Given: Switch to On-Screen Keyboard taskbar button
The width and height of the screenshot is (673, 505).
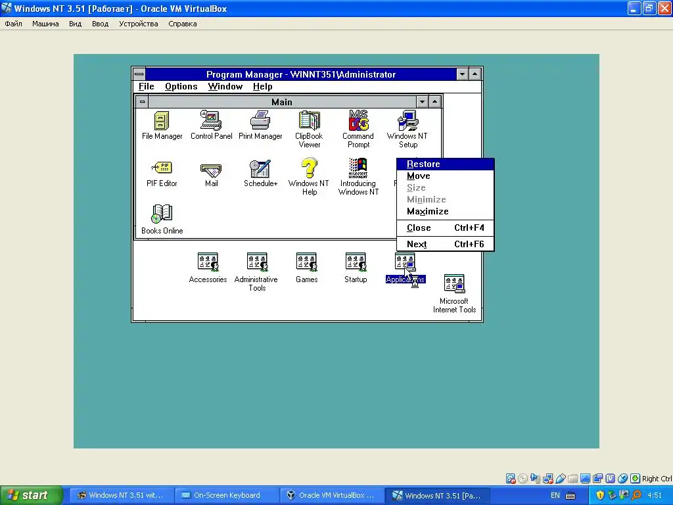Looking at the screenshot, I should tap(227, 495).
